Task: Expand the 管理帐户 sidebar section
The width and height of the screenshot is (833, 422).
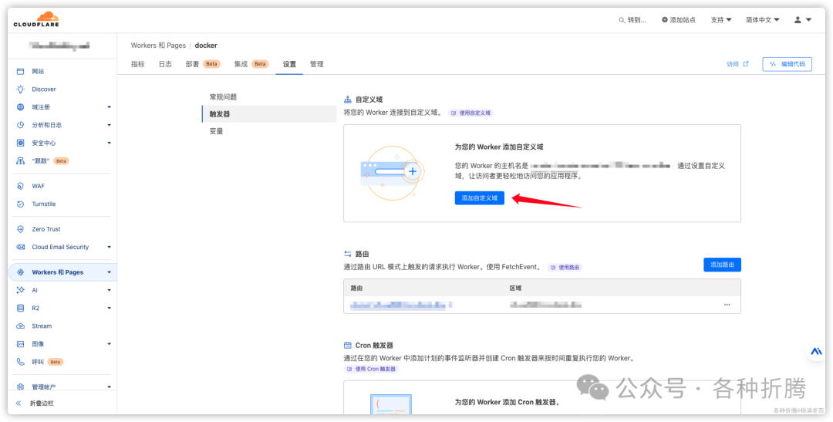Action: [109, 387]
